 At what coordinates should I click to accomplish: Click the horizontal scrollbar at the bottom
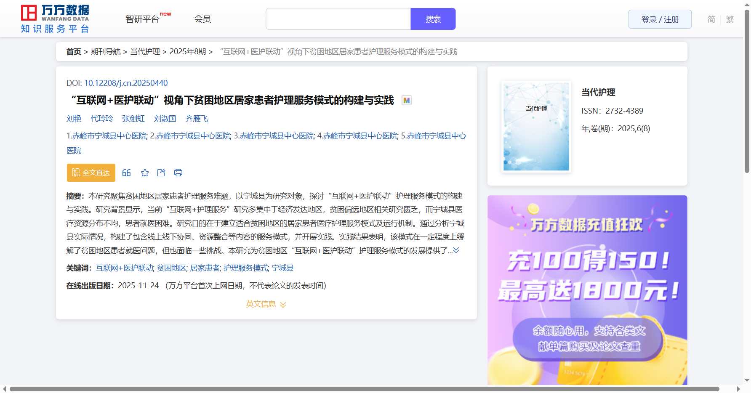364,389
